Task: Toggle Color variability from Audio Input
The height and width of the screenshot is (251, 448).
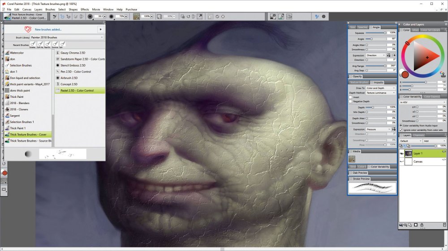Action: (x=401, y=125)
